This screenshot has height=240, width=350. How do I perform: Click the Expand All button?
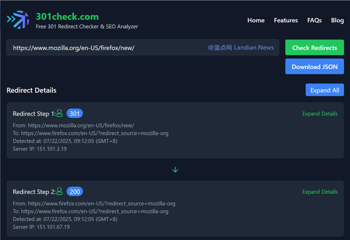tap(325, 90)
